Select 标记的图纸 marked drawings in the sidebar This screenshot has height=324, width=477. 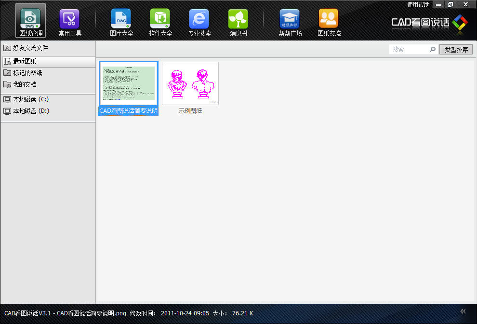point(48,73)
